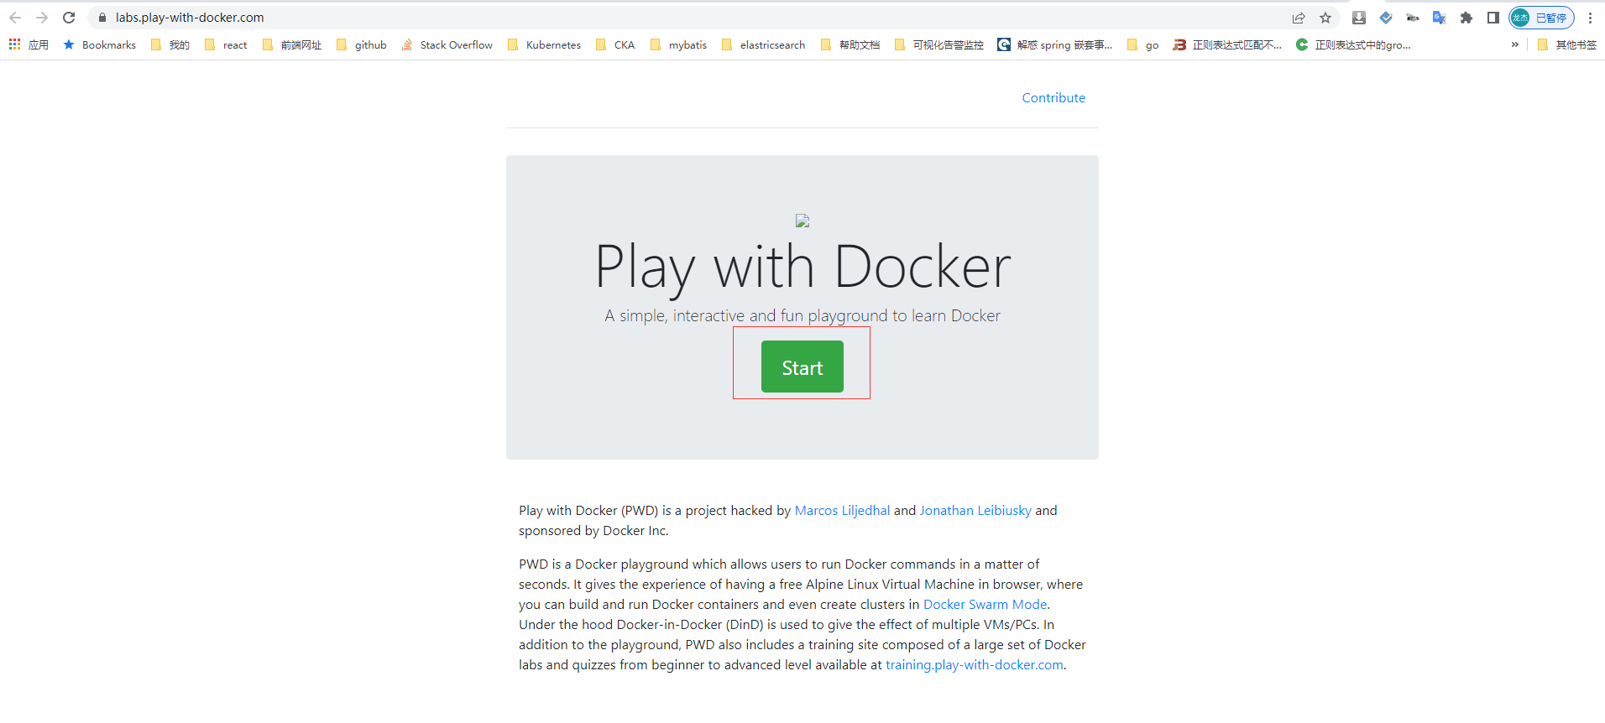Screen dimensions: 1605x723
Task: Open the Docker Swarm Mode link
Action: pos(985,604)
